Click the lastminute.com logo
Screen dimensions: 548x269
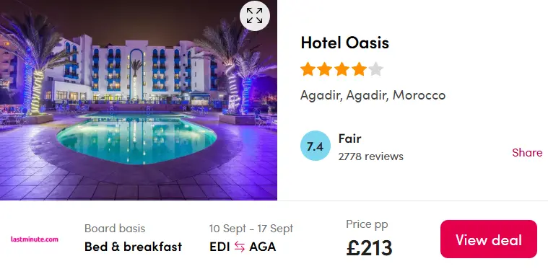[x=34, y=239]
